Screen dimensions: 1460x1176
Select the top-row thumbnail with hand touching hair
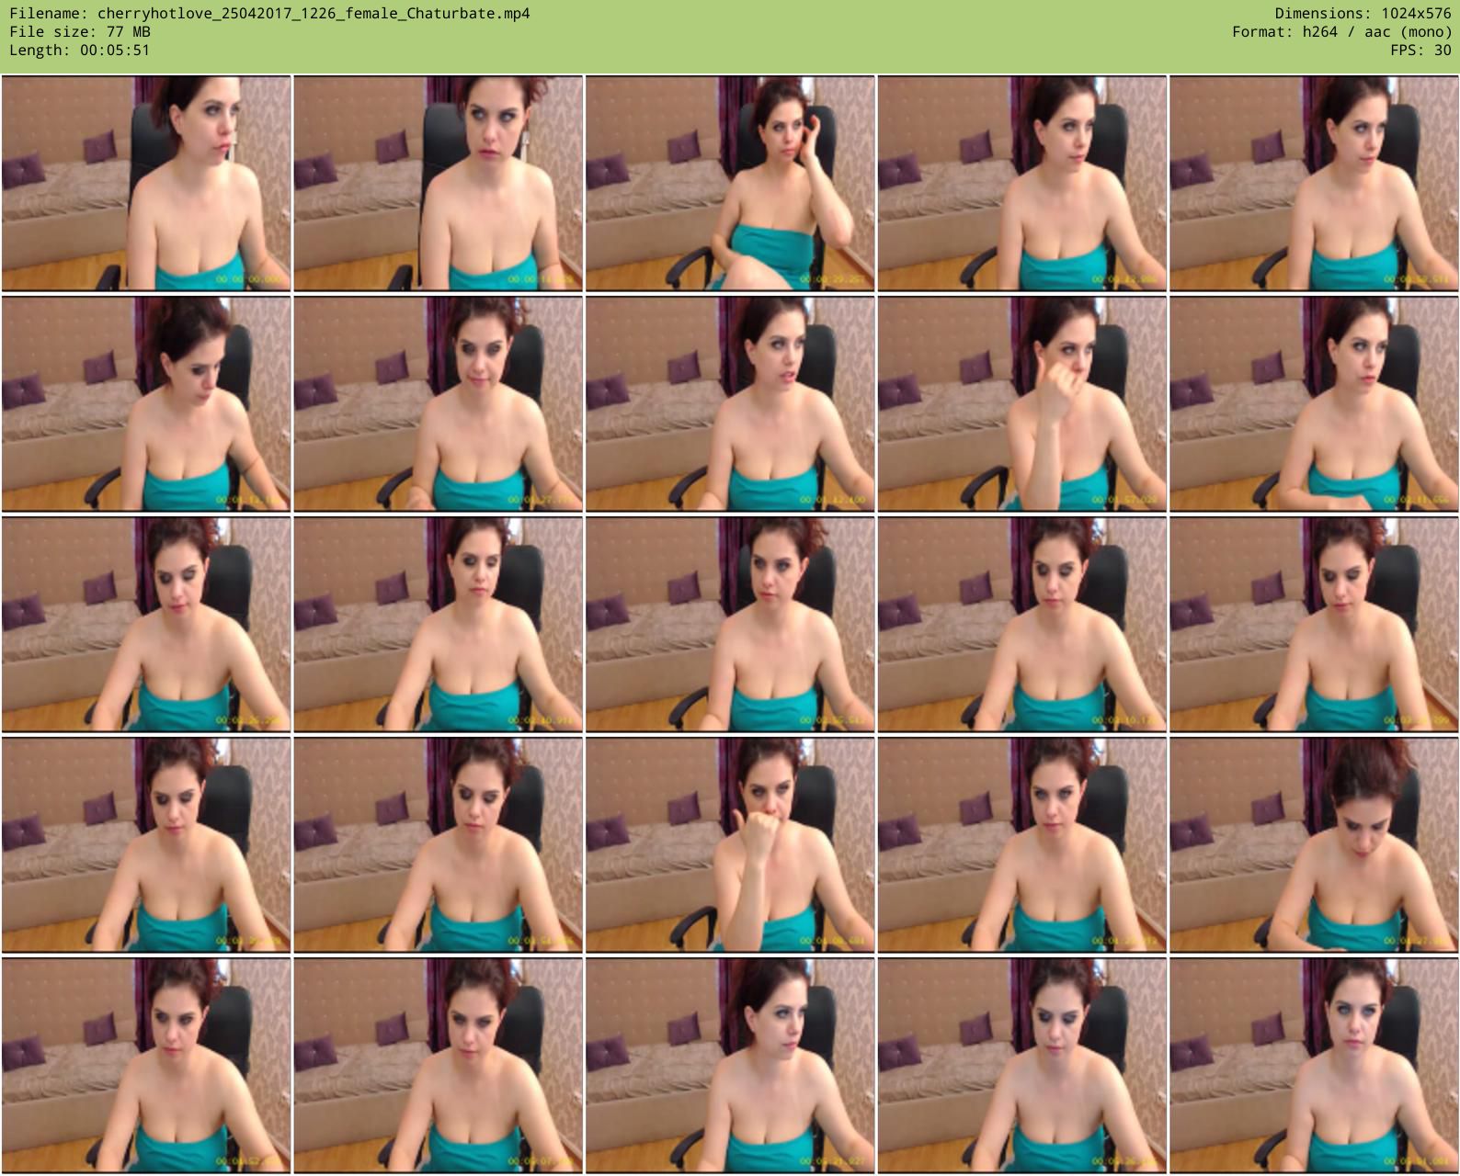coord(730,184)
